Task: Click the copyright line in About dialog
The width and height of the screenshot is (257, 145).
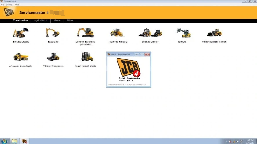Action: [127, 84]
